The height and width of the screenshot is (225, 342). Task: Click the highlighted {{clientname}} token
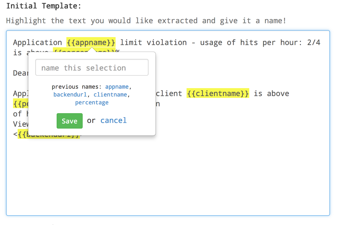[218, 94]
